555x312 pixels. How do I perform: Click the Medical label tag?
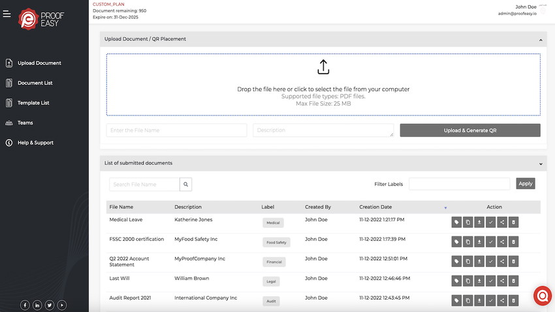pyautogui.click(x=273, y=223)
